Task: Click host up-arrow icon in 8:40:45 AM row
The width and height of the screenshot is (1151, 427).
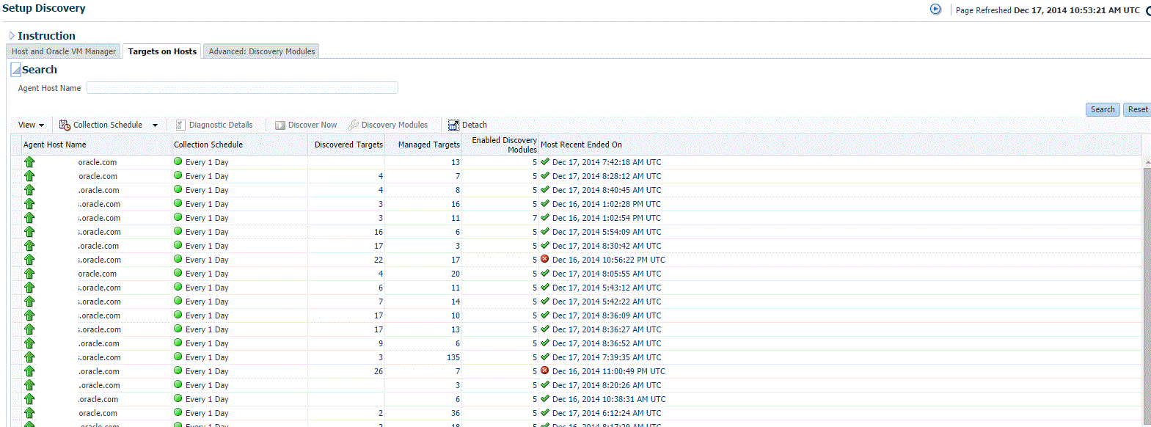Action: point(29,190)
